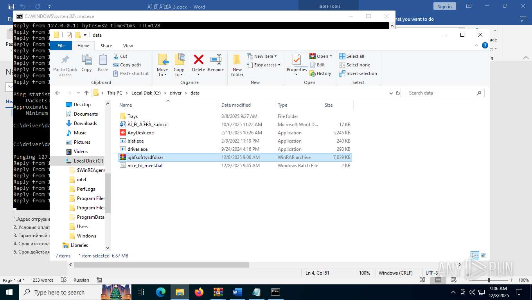Open WinRAR from taskbar

tap(218, 292)
